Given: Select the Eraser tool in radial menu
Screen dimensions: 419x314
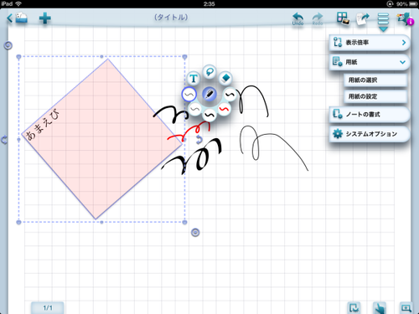Looking at the screenshot, I should point(225,78).
